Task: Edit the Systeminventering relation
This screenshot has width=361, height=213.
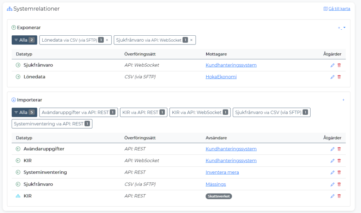Action: point(332,172)
